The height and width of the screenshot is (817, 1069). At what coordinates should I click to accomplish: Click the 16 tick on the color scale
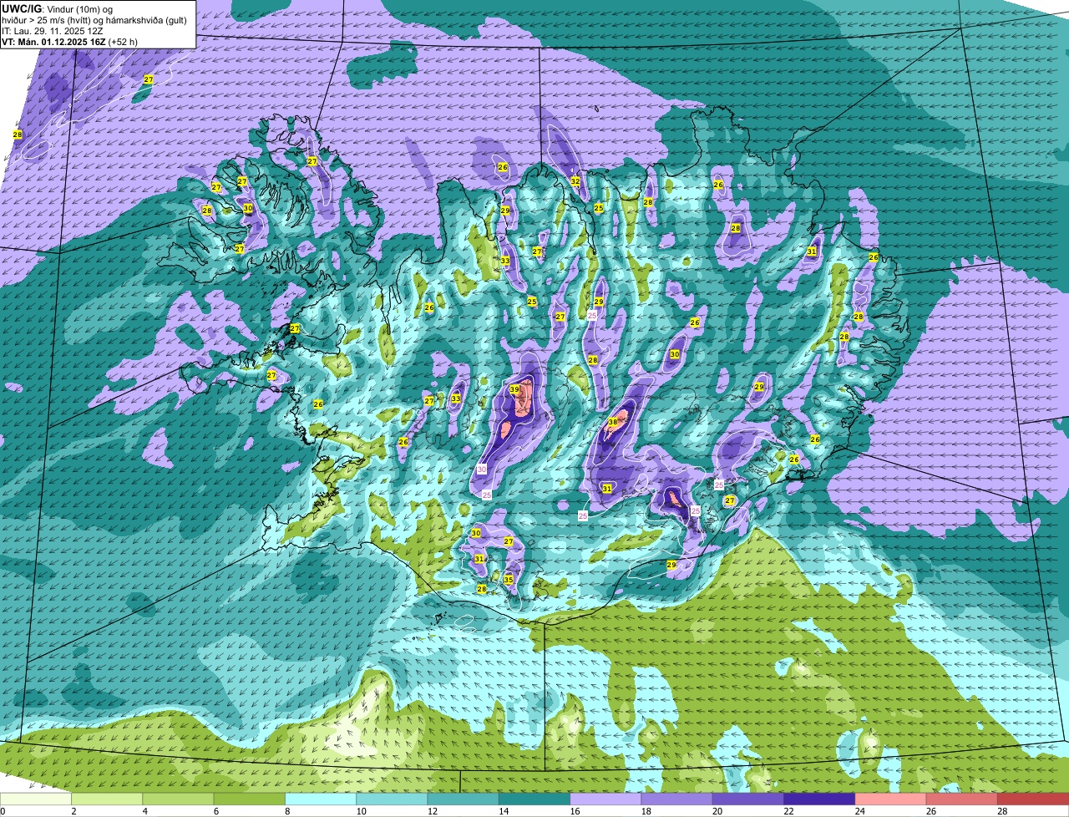[575, 811]
